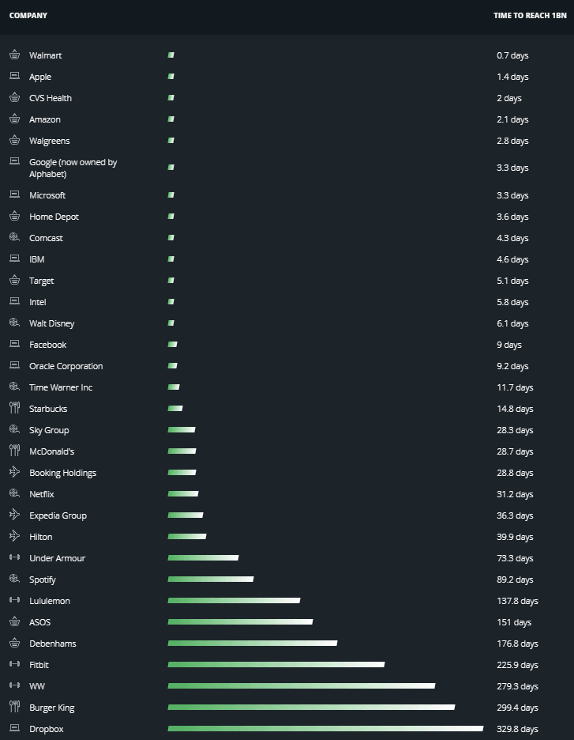The height and width of the screenshot is (740, 574).
Task: Click the dumbbell icon beside Under Armour
Action: pos(14,558)
